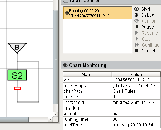Click the horizontal scrollbar thumb of chart canvas
This screenshot has height=130, width=161.
[14, 119]
